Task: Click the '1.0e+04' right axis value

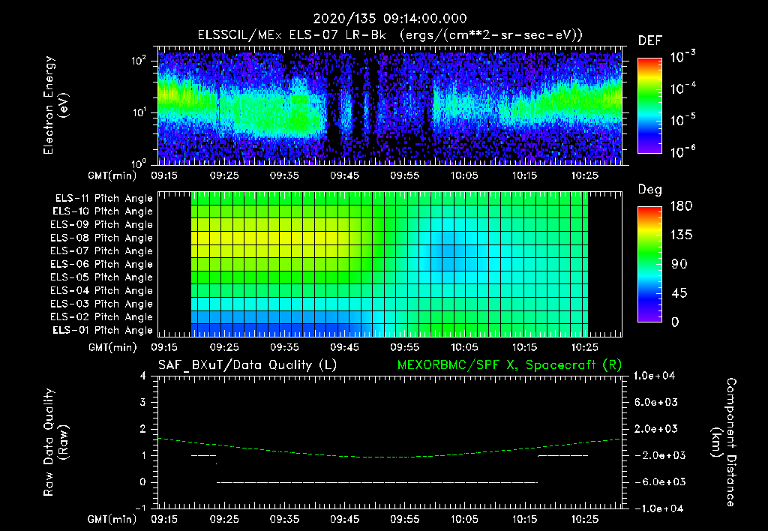Action: pyautogui.click(x=654, y=376)
